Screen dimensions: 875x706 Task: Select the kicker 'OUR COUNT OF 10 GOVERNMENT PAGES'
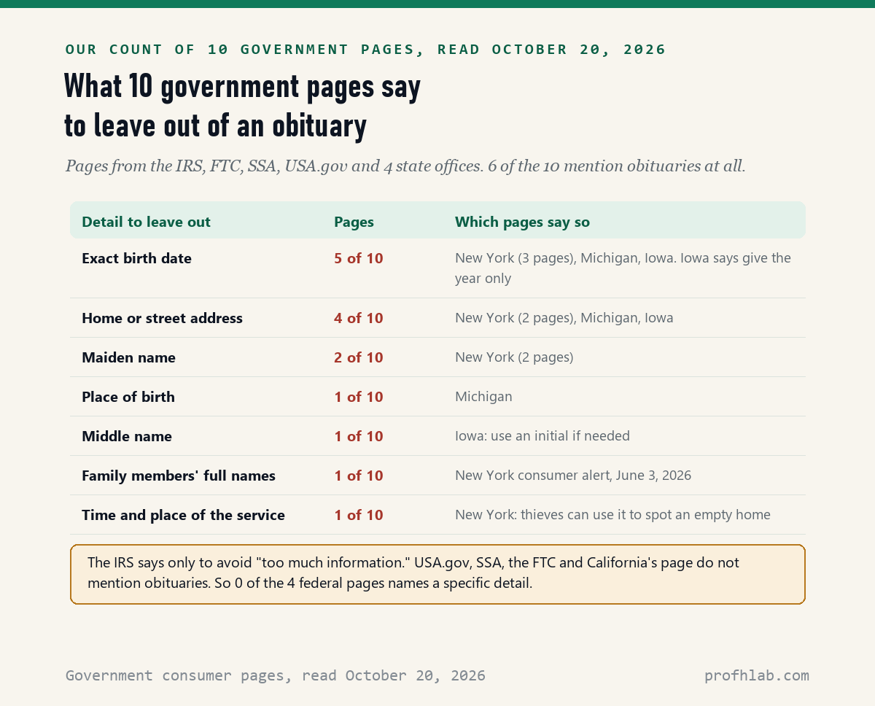click(x=240, y=50)
